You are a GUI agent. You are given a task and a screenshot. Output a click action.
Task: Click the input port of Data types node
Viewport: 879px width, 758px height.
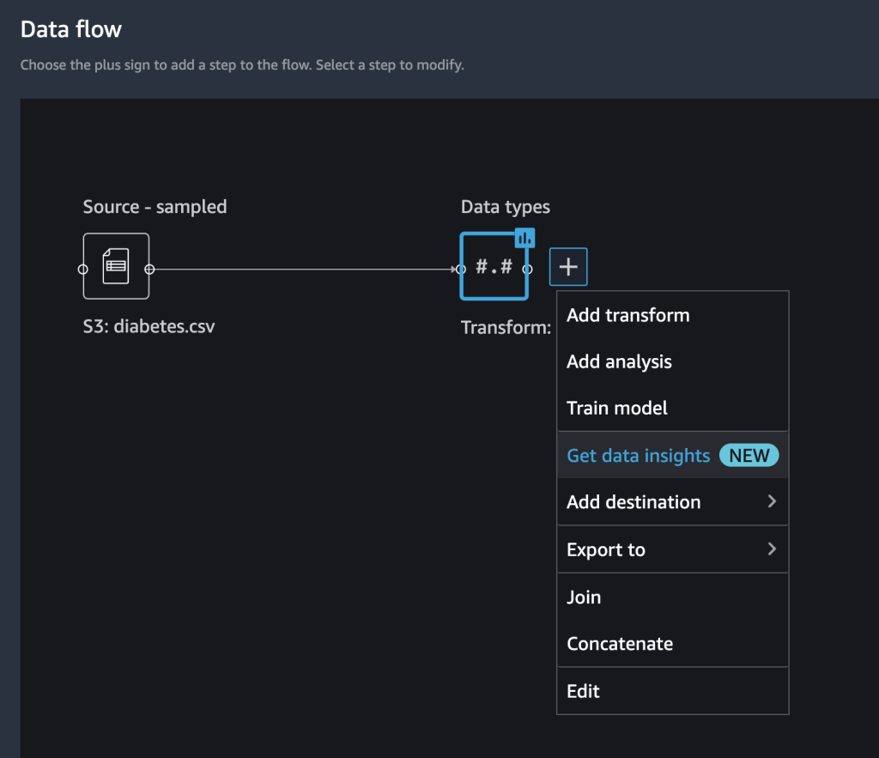[x=461, y=269]
